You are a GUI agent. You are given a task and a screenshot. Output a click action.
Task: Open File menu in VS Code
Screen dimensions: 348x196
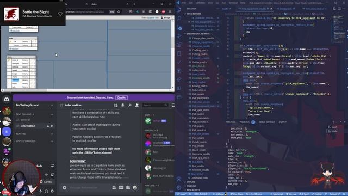click(184, 3)
